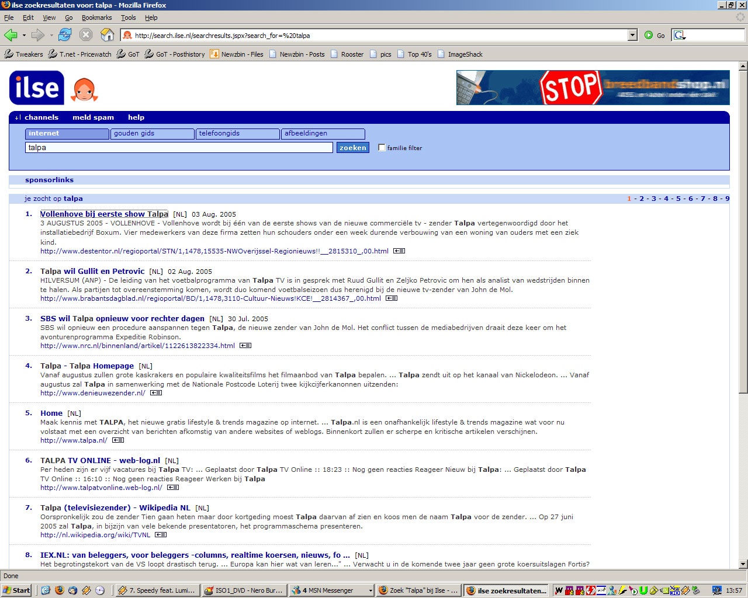Click the zoeken button
Viewport: 748px width, 598px height.
click(353, 148)
